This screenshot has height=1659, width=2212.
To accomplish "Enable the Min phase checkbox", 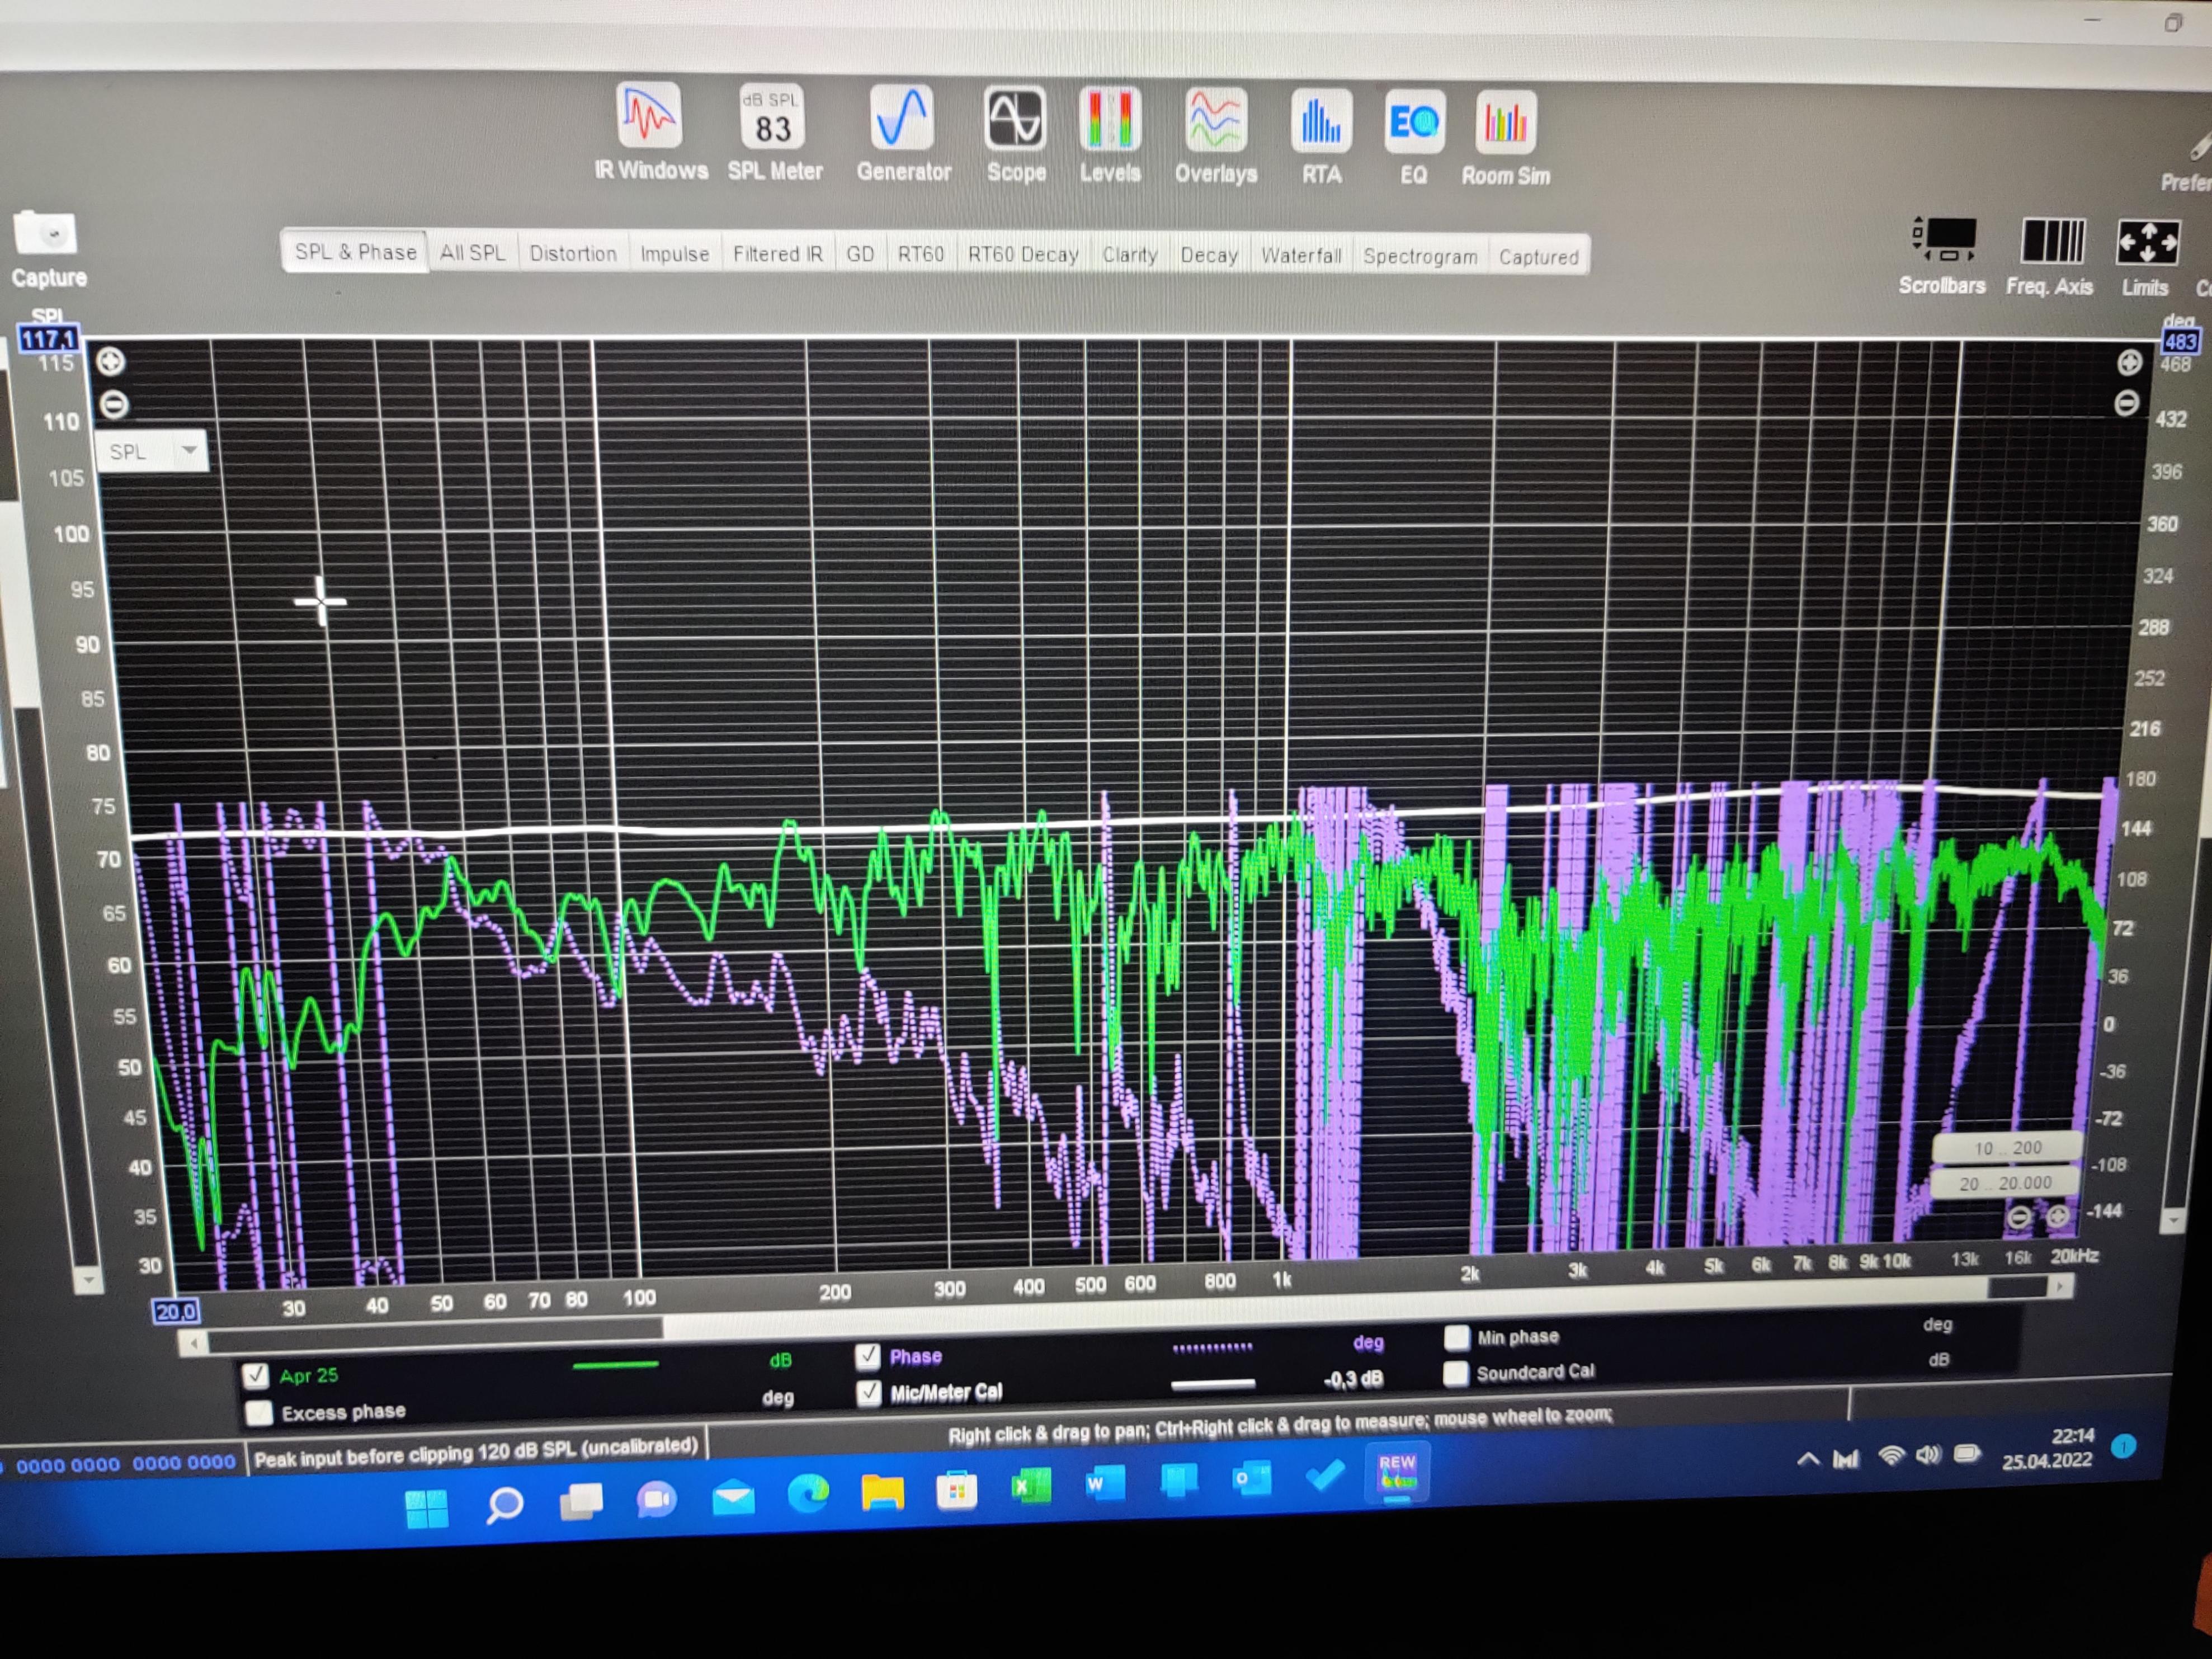I will pyautogui.click(x=1457, y=1337).
